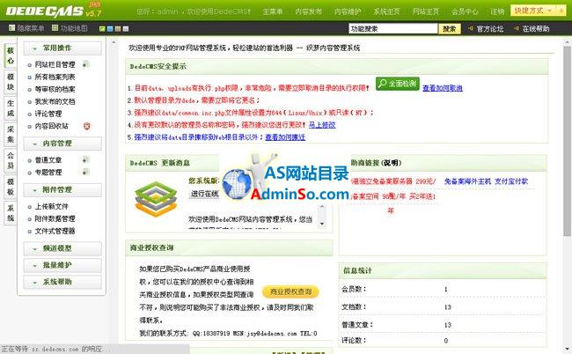This screenshot has height=354, width=572.
Task: Switch to the 会员 side tab
Action: coord(11,160)
